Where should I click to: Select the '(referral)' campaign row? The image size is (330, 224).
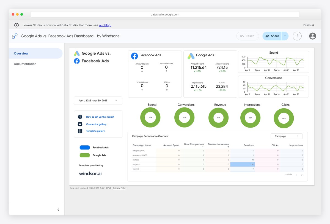coord(218,169)
